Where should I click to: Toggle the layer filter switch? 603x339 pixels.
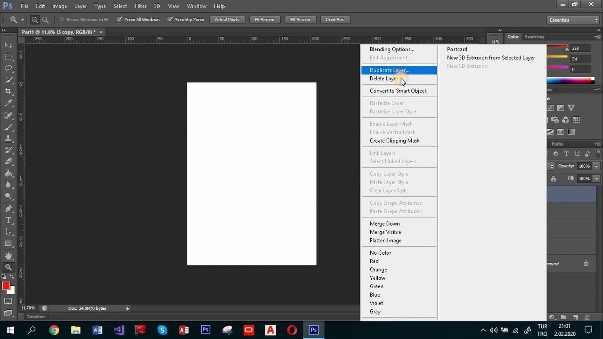tap(597, 154)
